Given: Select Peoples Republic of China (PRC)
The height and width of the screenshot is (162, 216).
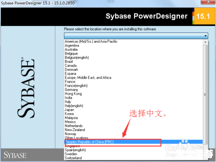Looking at the screenshot, I should click(x=134, y=142).
